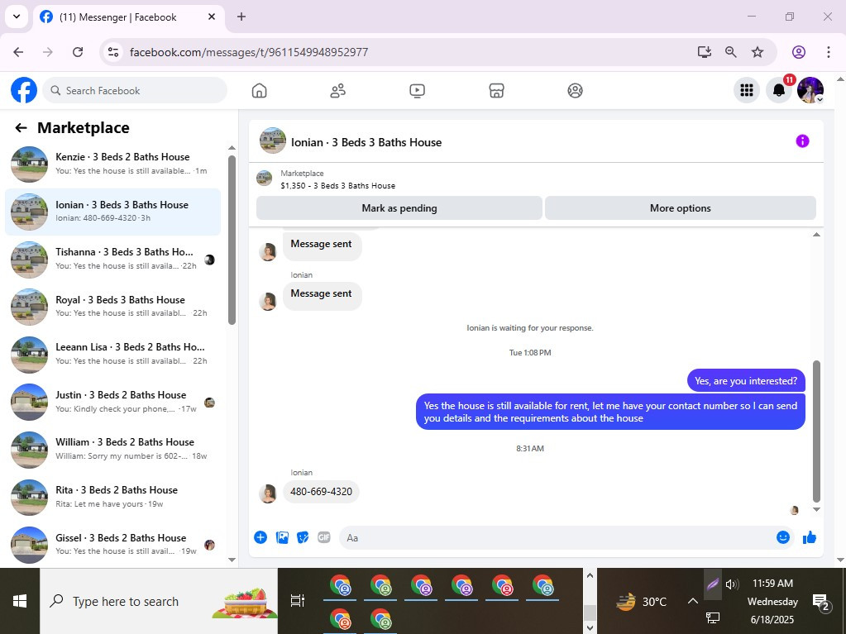Go to the Home feed icon

(x=259, y=91)
